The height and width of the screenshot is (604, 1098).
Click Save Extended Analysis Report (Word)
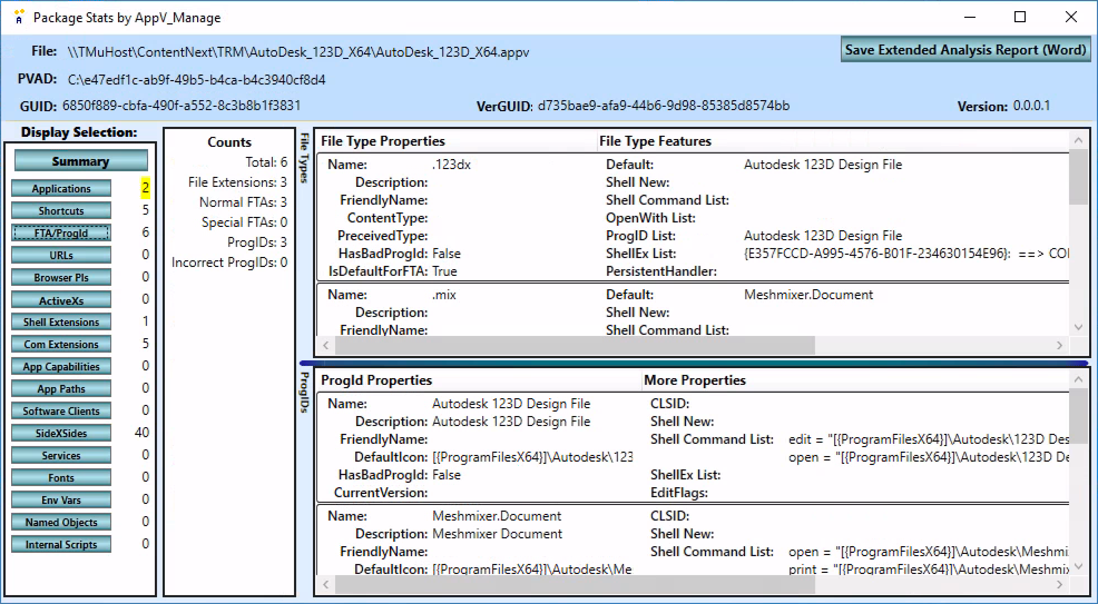click(965, 49)
